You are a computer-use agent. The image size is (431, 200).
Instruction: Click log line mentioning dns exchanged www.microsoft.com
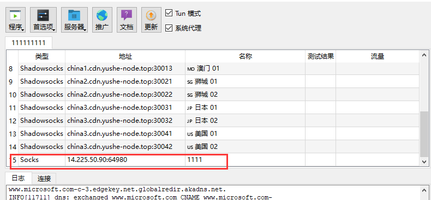pos(140,197)
